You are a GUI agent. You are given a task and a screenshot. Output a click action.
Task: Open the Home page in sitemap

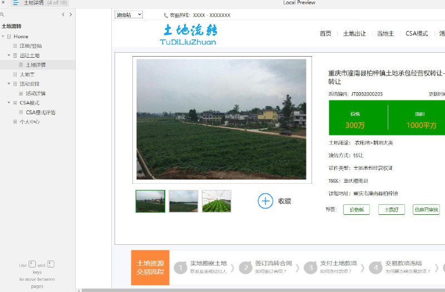[21, 37]
